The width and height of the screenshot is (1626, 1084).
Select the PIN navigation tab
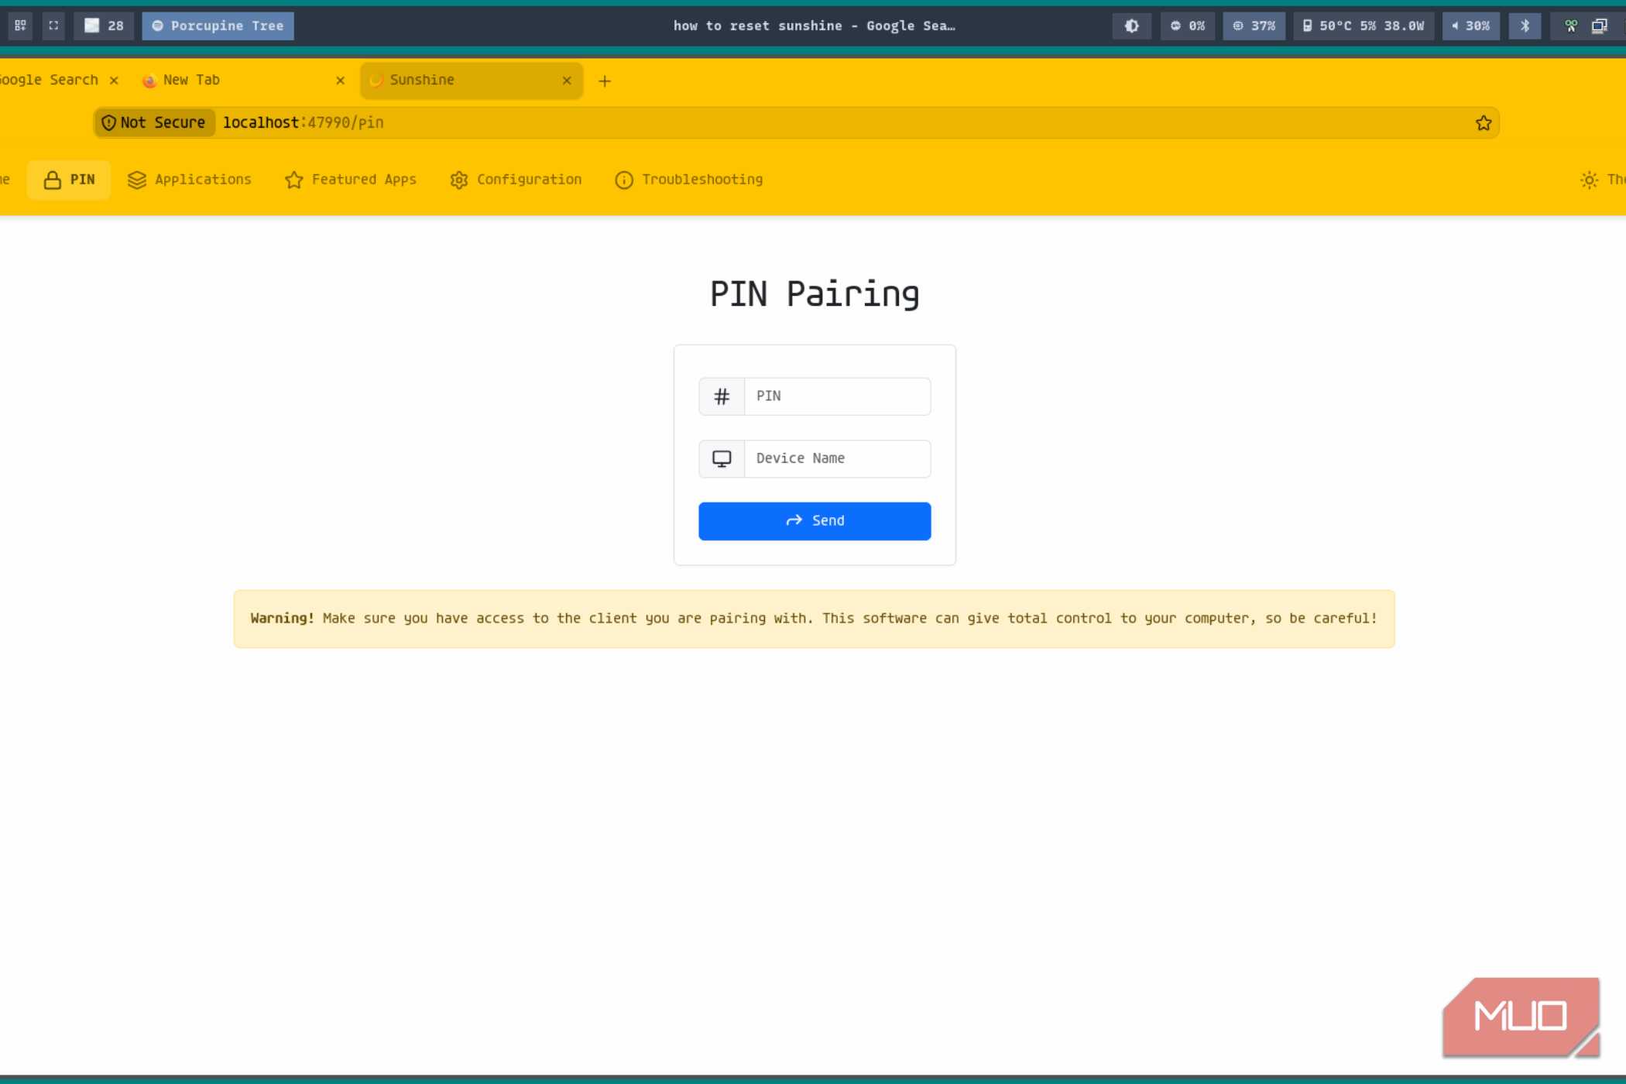[x=69, y=180]
